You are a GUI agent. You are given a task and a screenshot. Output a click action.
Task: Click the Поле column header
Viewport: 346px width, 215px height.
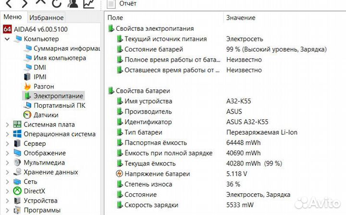115,18
